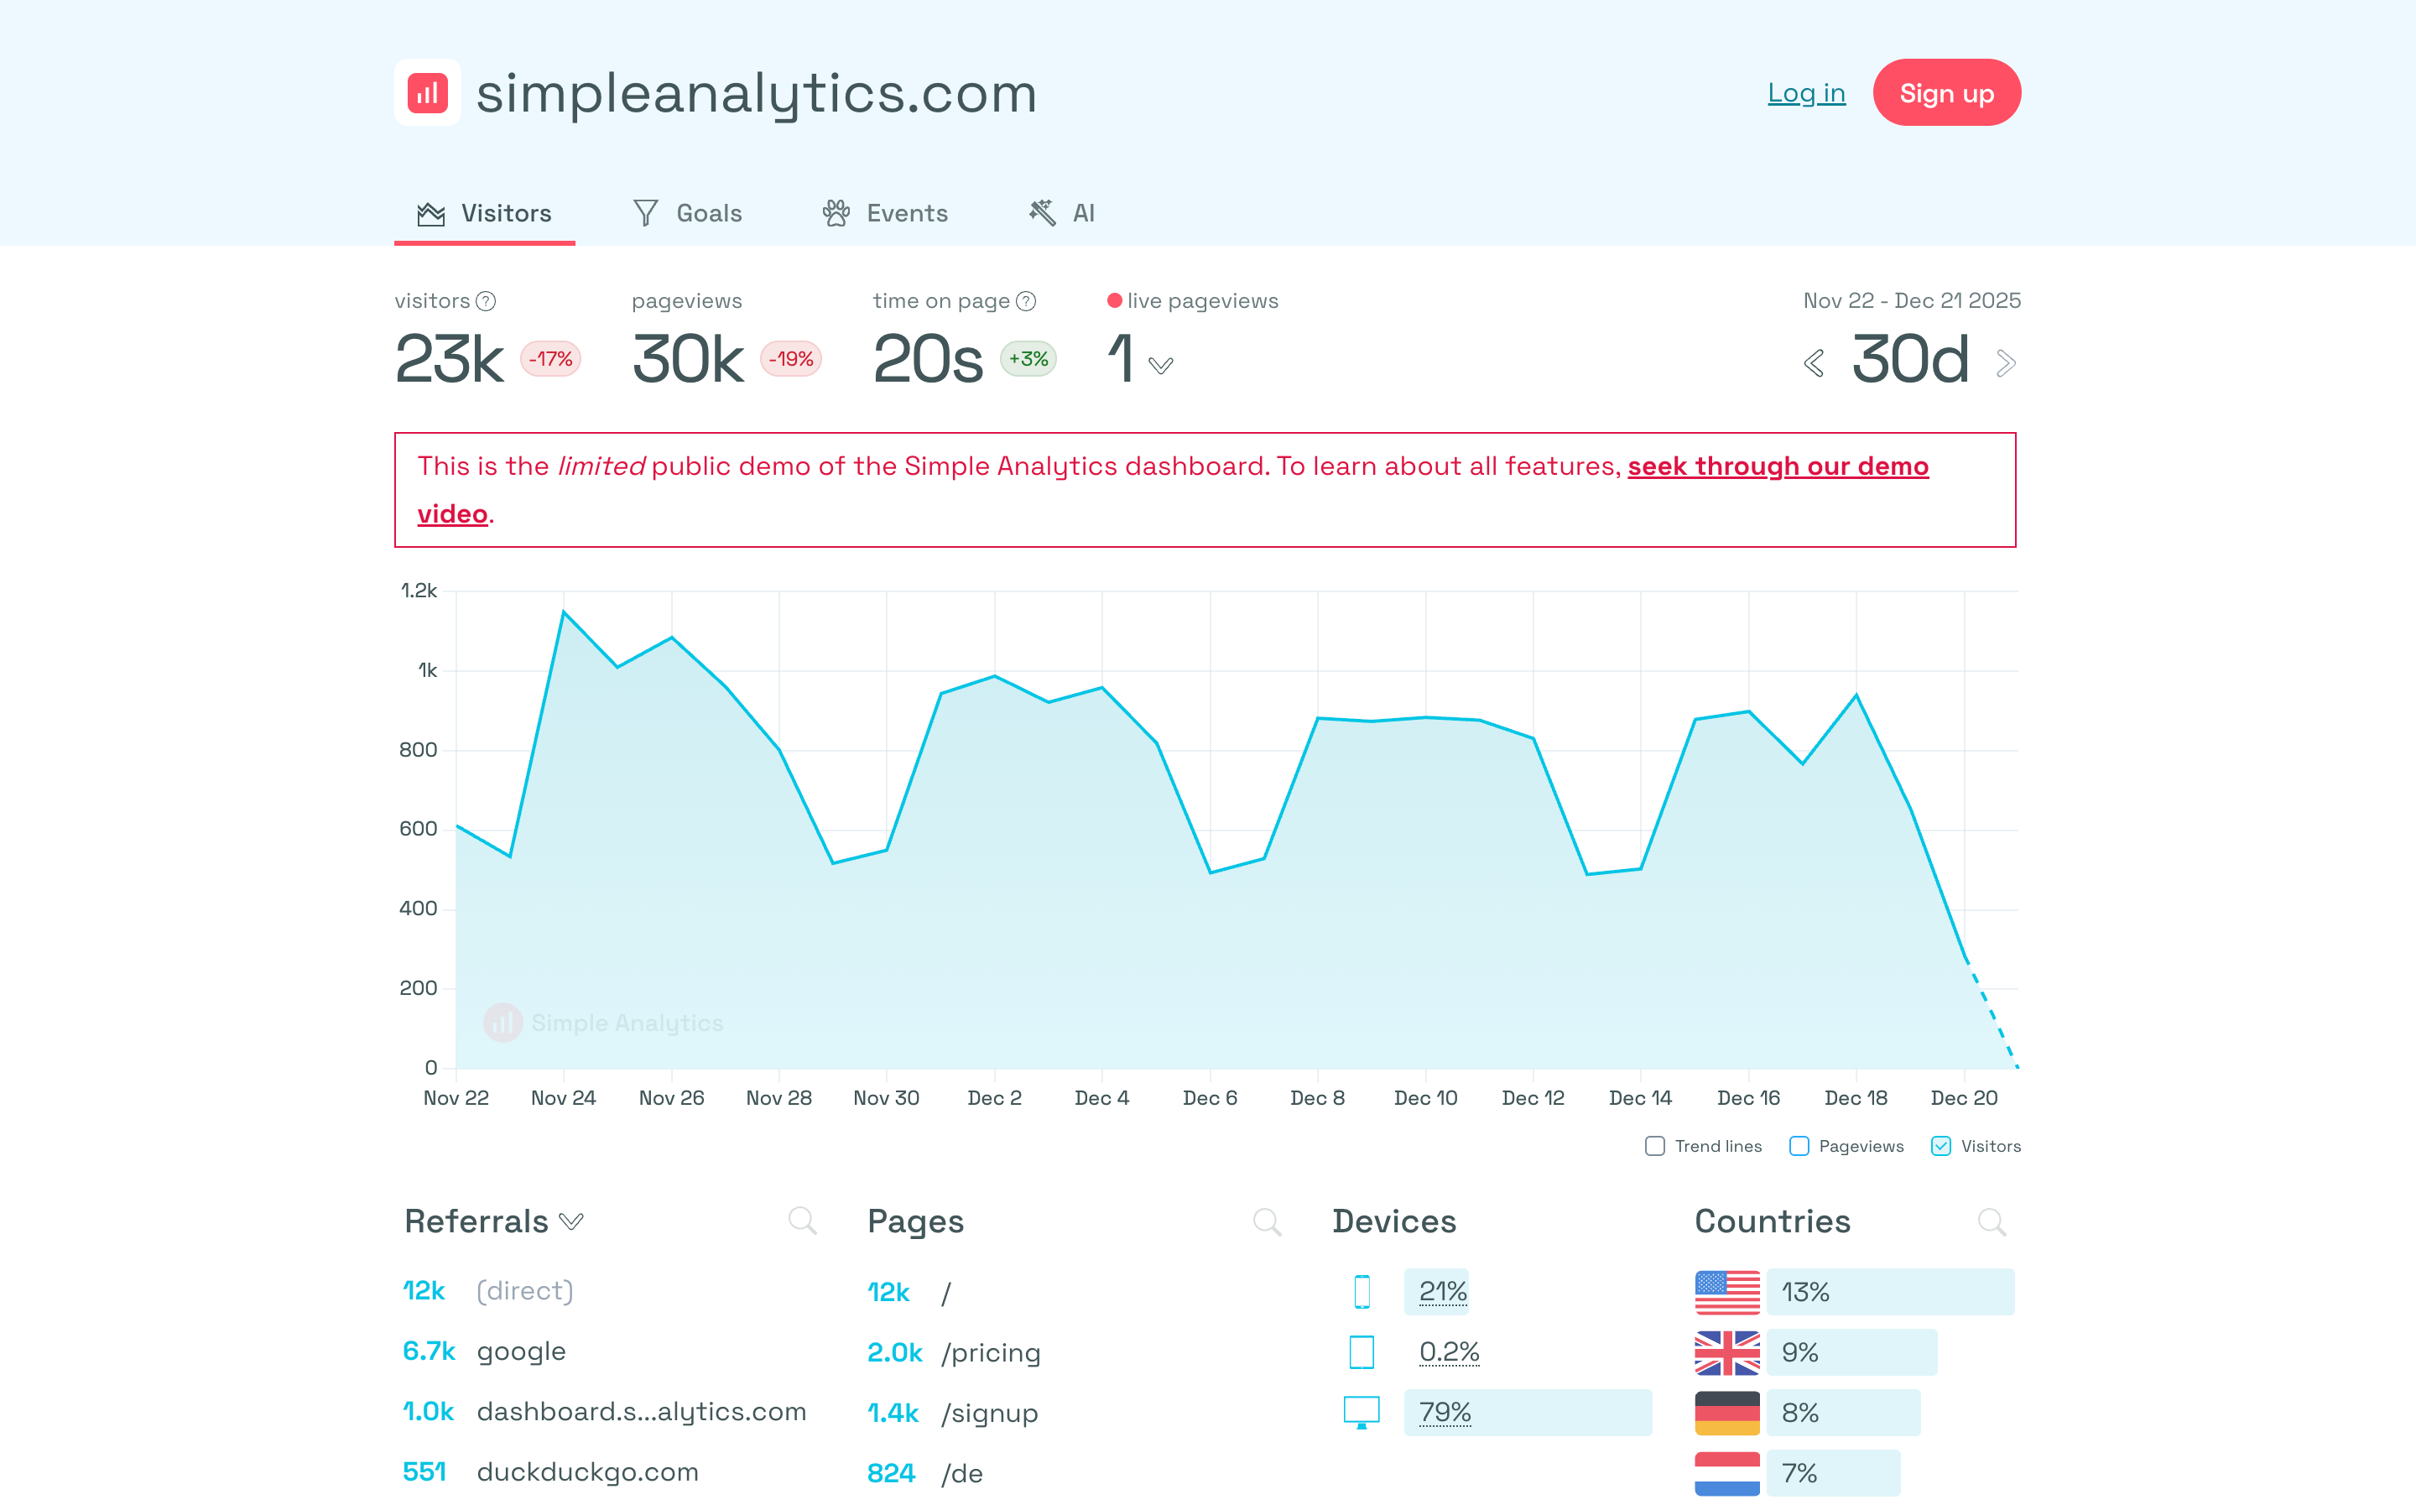Go to previous 30-day period arrow

(x=1814, y=363)
